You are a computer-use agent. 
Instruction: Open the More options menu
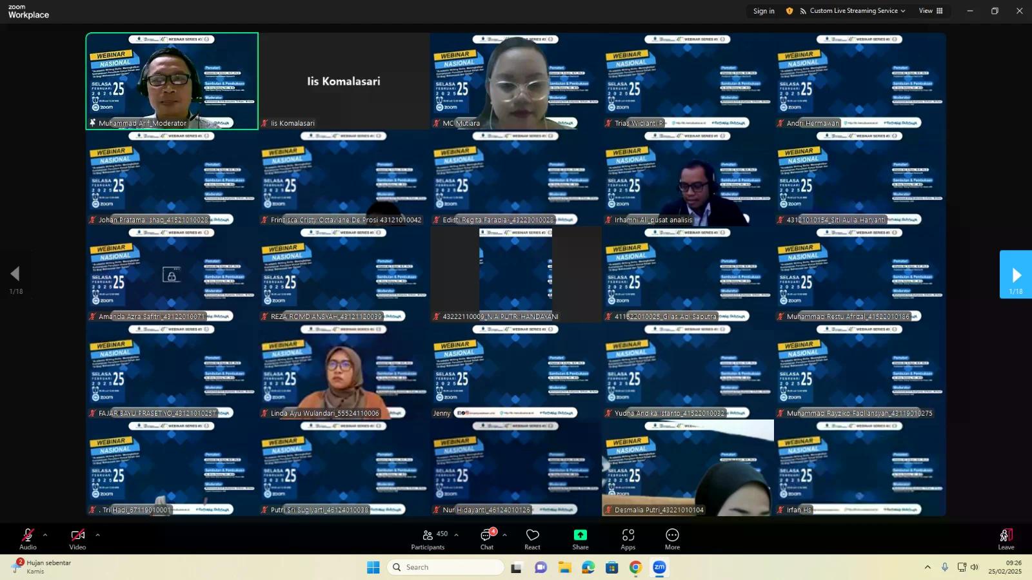click(672, 539)
